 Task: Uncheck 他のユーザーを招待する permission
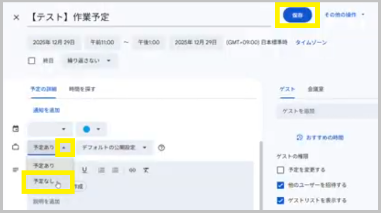tap(280, 185)
